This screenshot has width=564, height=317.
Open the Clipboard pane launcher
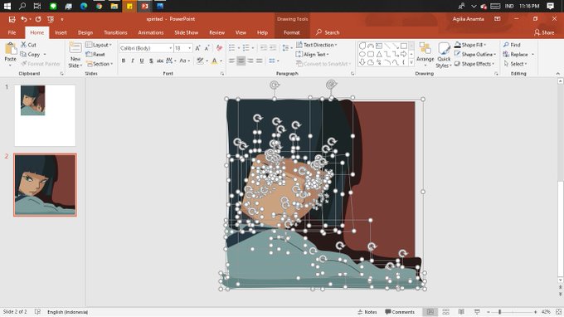[x=62, y=73]
